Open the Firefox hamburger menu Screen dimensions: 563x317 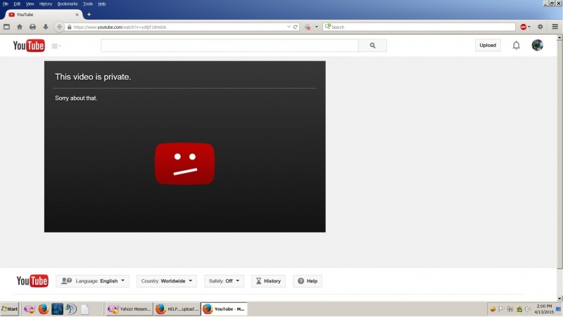click(x=555, y=27)
